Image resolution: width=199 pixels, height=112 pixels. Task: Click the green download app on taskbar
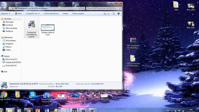point(56,110)
